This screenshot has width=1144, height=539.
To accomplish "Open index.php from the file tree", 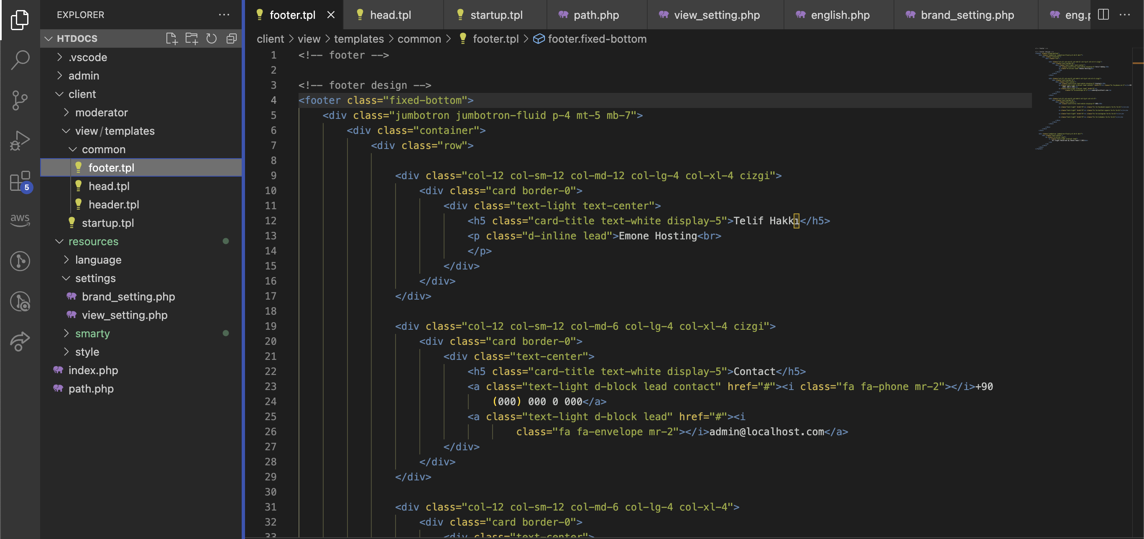I will [93, 370].
